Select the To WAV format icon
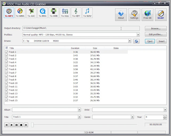 coord(87,13)
